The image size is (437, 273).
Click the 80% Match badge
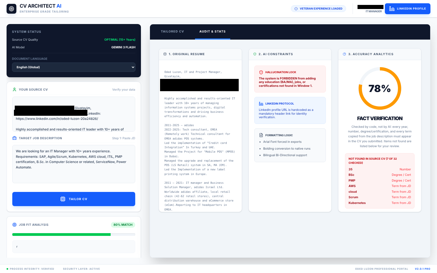123,225
